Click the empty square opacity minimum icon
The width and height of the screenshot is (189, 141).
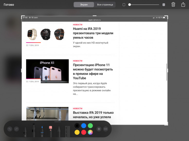(124, 5)
